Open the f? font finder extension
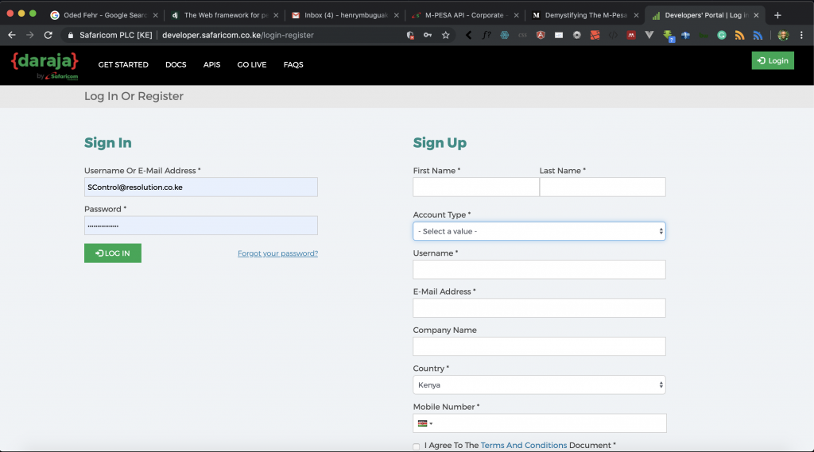 click(486, 35)
